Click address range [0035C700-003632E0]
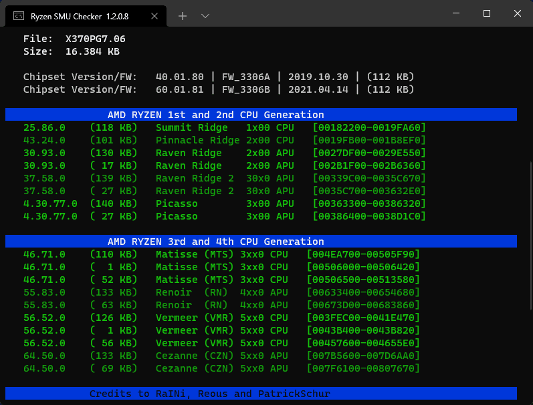Viewport: 533px width, 405px height. coord(369,191)
